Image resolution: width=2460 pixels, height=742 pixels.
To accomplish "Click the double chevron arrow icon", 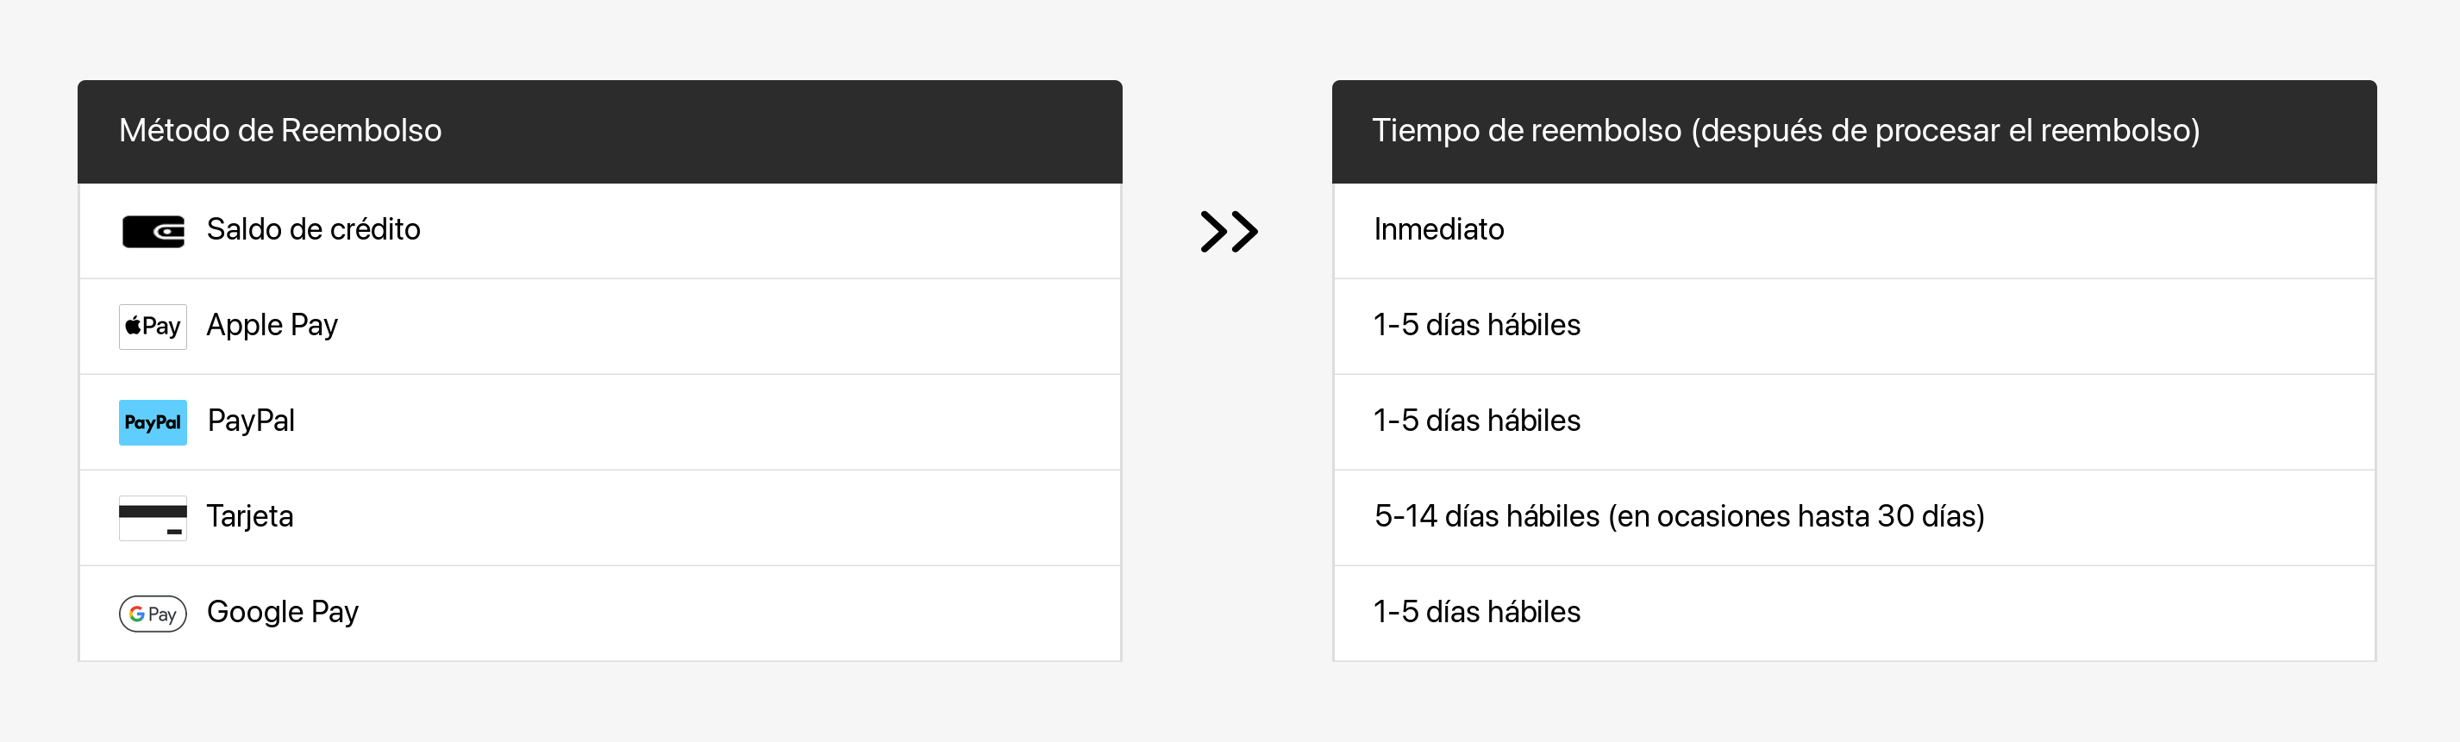I will (x=1228, y=231).
